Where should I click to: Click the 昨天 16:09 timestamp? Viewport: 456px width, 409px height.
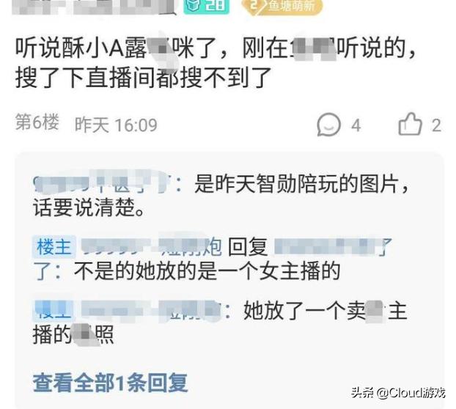(x=116, y=125)
